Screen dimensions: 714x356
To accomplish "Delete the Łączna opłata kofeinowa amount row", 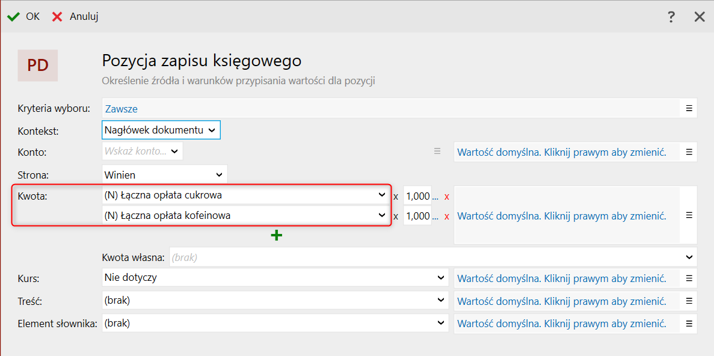I will (446, 216).
